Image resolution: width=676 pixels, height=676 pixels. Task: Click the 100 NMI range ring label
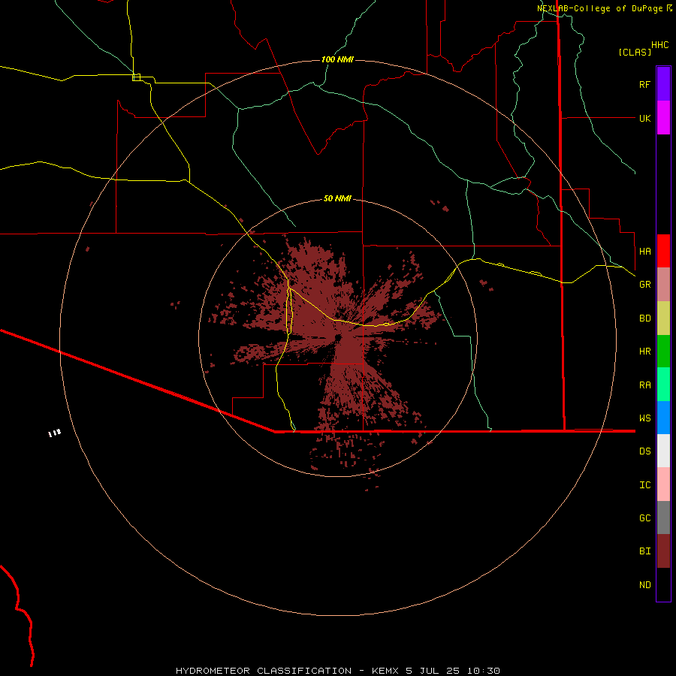pos(337,59)
